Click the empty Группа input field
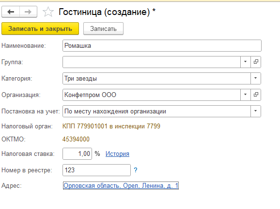The image size is (280, 209). tap(152, 62)
